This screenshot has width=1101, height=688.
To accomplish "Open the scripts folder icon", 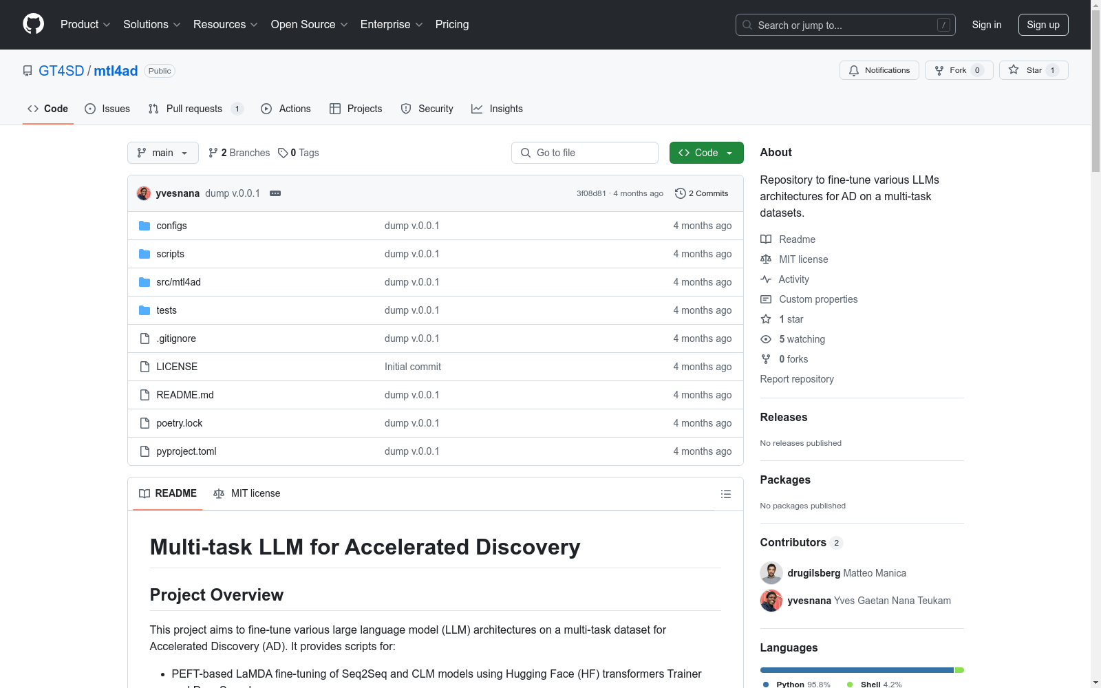I will pyautogui.click(x=145, y=254).
